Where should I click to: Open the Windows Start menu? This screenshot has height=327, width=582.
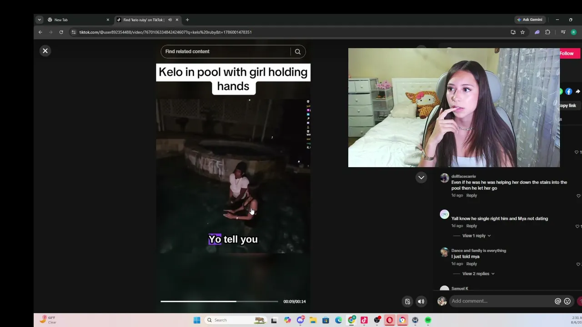pos(197,320)
